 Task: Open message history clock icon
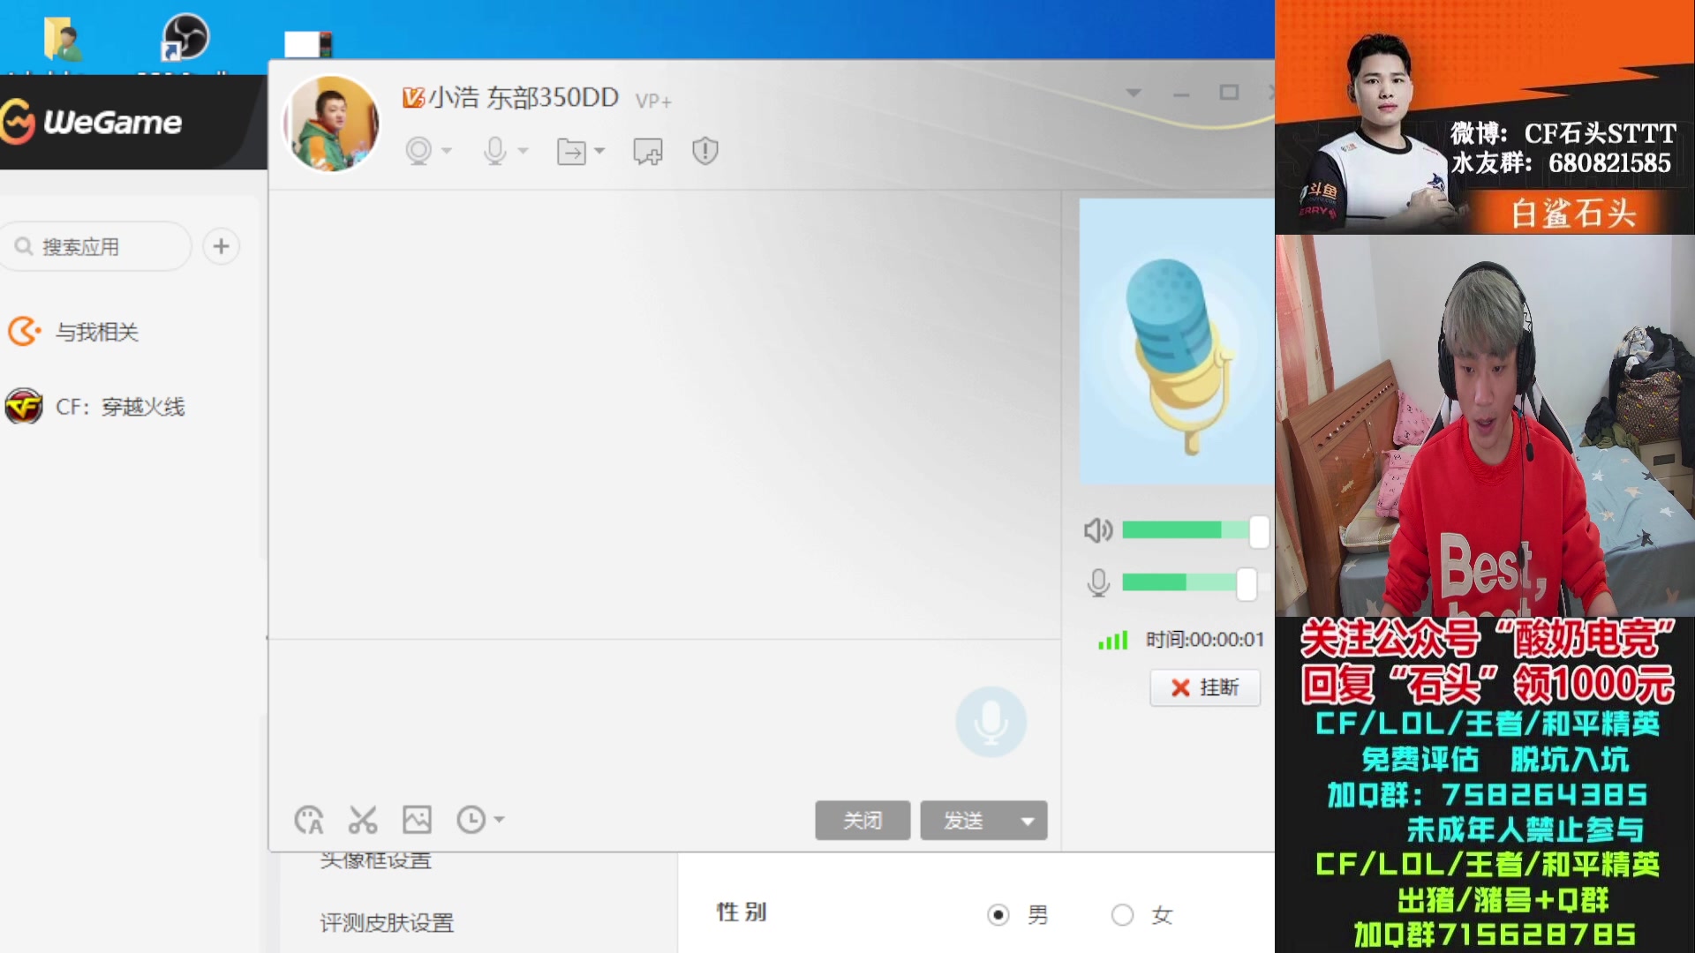pyautogui.click(x=471, y=820)
